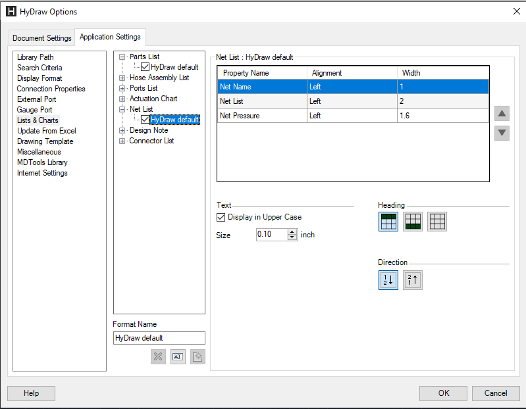Select the bottom heading table style icon
This screenshot has width=526, height=409.
tap(413, 222)
